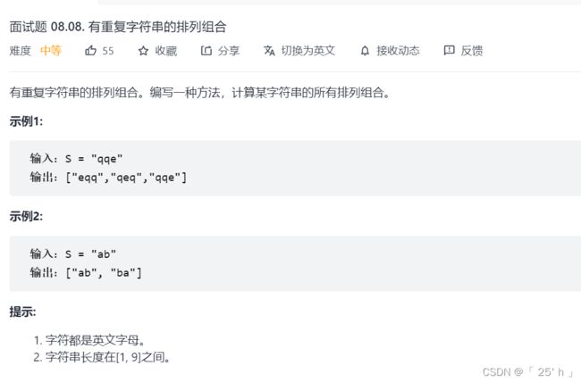Click the example 2 input line "ab"

coord(73,254)
